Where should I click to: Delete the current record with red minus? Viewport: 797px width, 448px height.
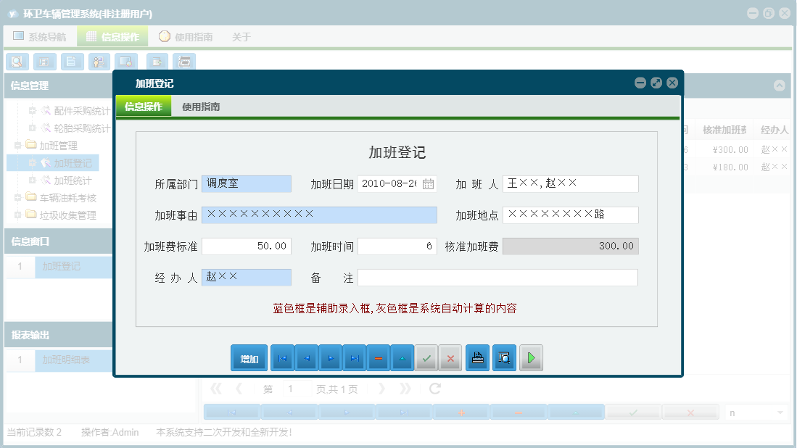click(x=378, y=357)
